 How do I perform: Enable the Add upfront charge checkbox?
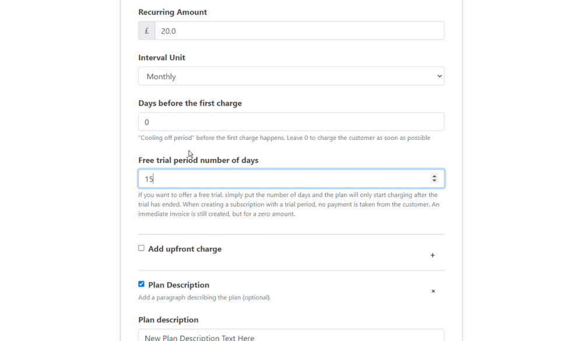[141, 248]
